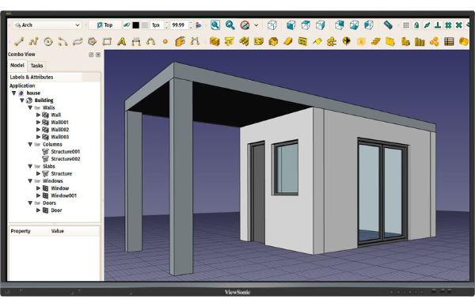Viewport: 475px width, 307px height.
Task: Create a Building with house icon
Action: 273,41
